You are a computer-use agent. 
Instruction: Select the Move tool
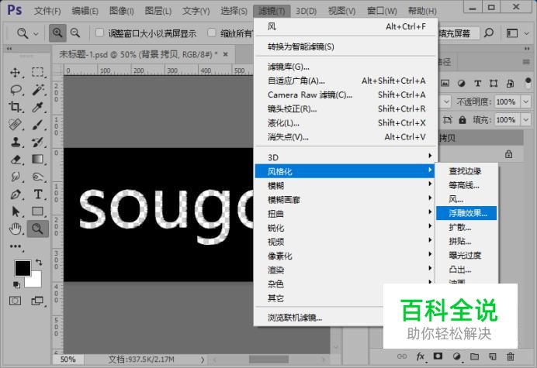click(15, 73)
